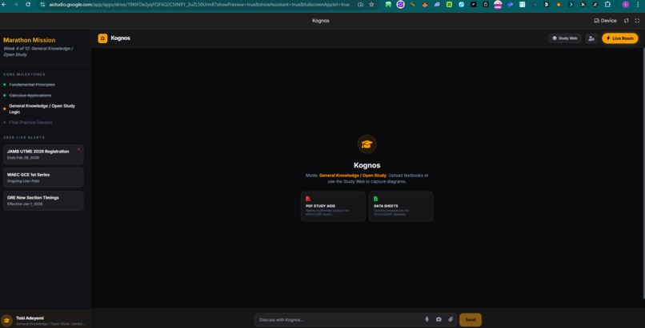This screenshot has width=645, height=328.
Task: Toggle fullscreen applet view icon
Action: point(637,21)
